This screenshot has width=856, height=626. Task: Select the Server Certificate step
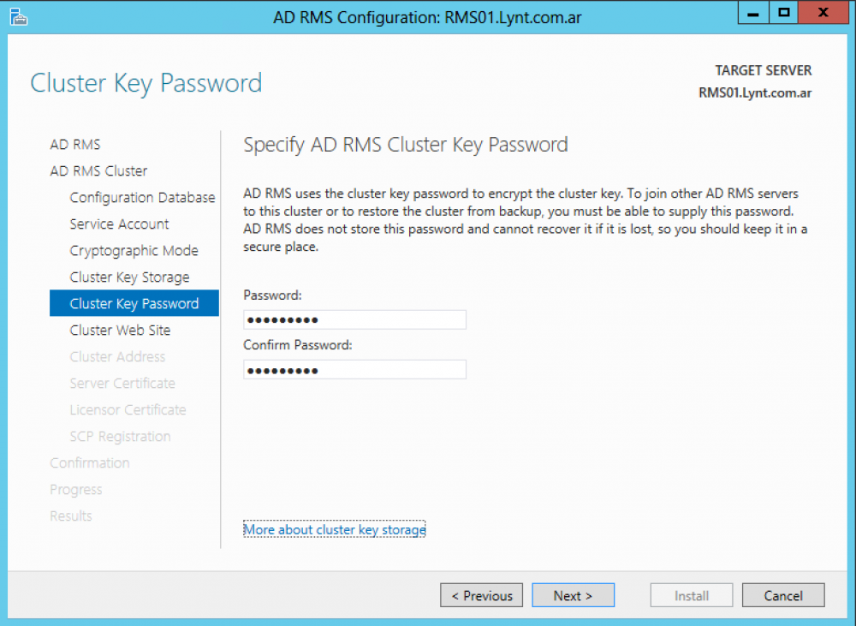tap(122, 383)
